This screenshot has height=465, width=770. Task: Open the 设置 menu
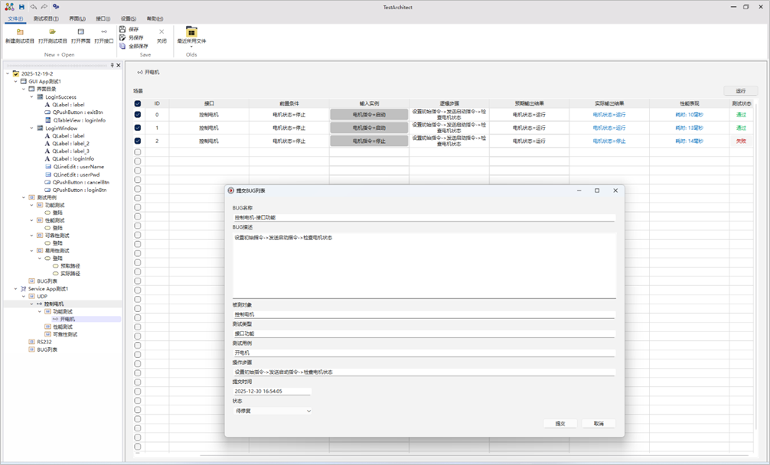(128, 18)
